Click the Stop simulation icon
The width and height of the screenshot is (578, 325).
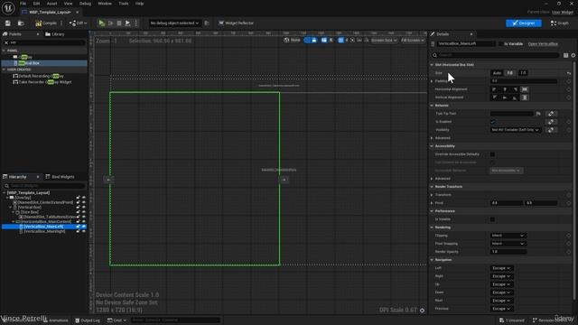(119, 23)
